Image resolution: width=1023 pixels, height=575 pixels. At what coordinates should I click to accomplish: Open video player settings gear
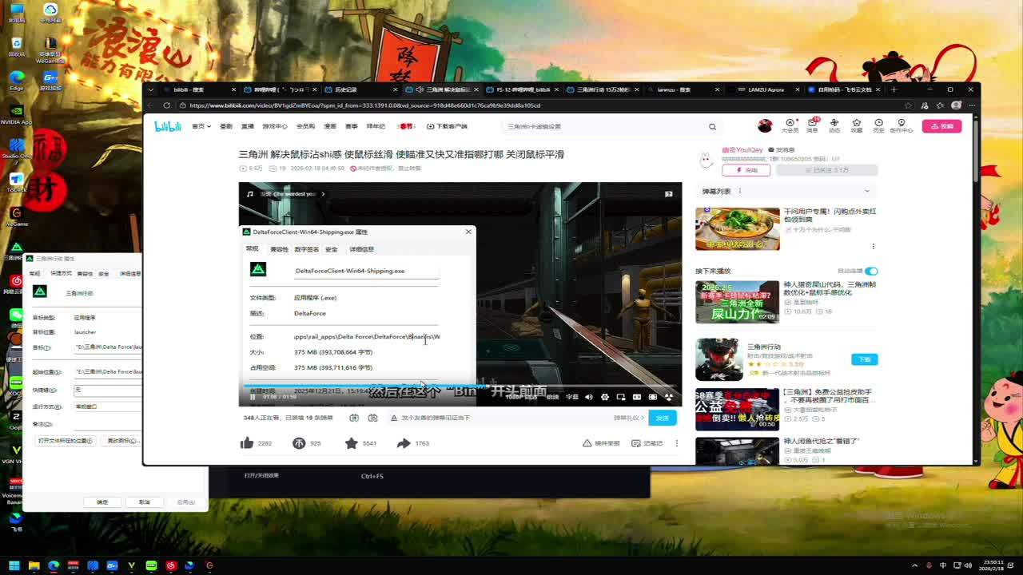click(605, 397)
